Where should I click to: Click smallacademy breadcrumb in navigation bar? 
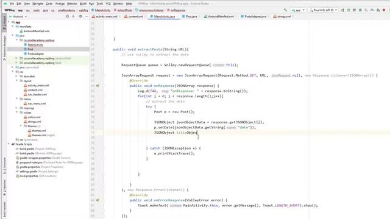66,10
